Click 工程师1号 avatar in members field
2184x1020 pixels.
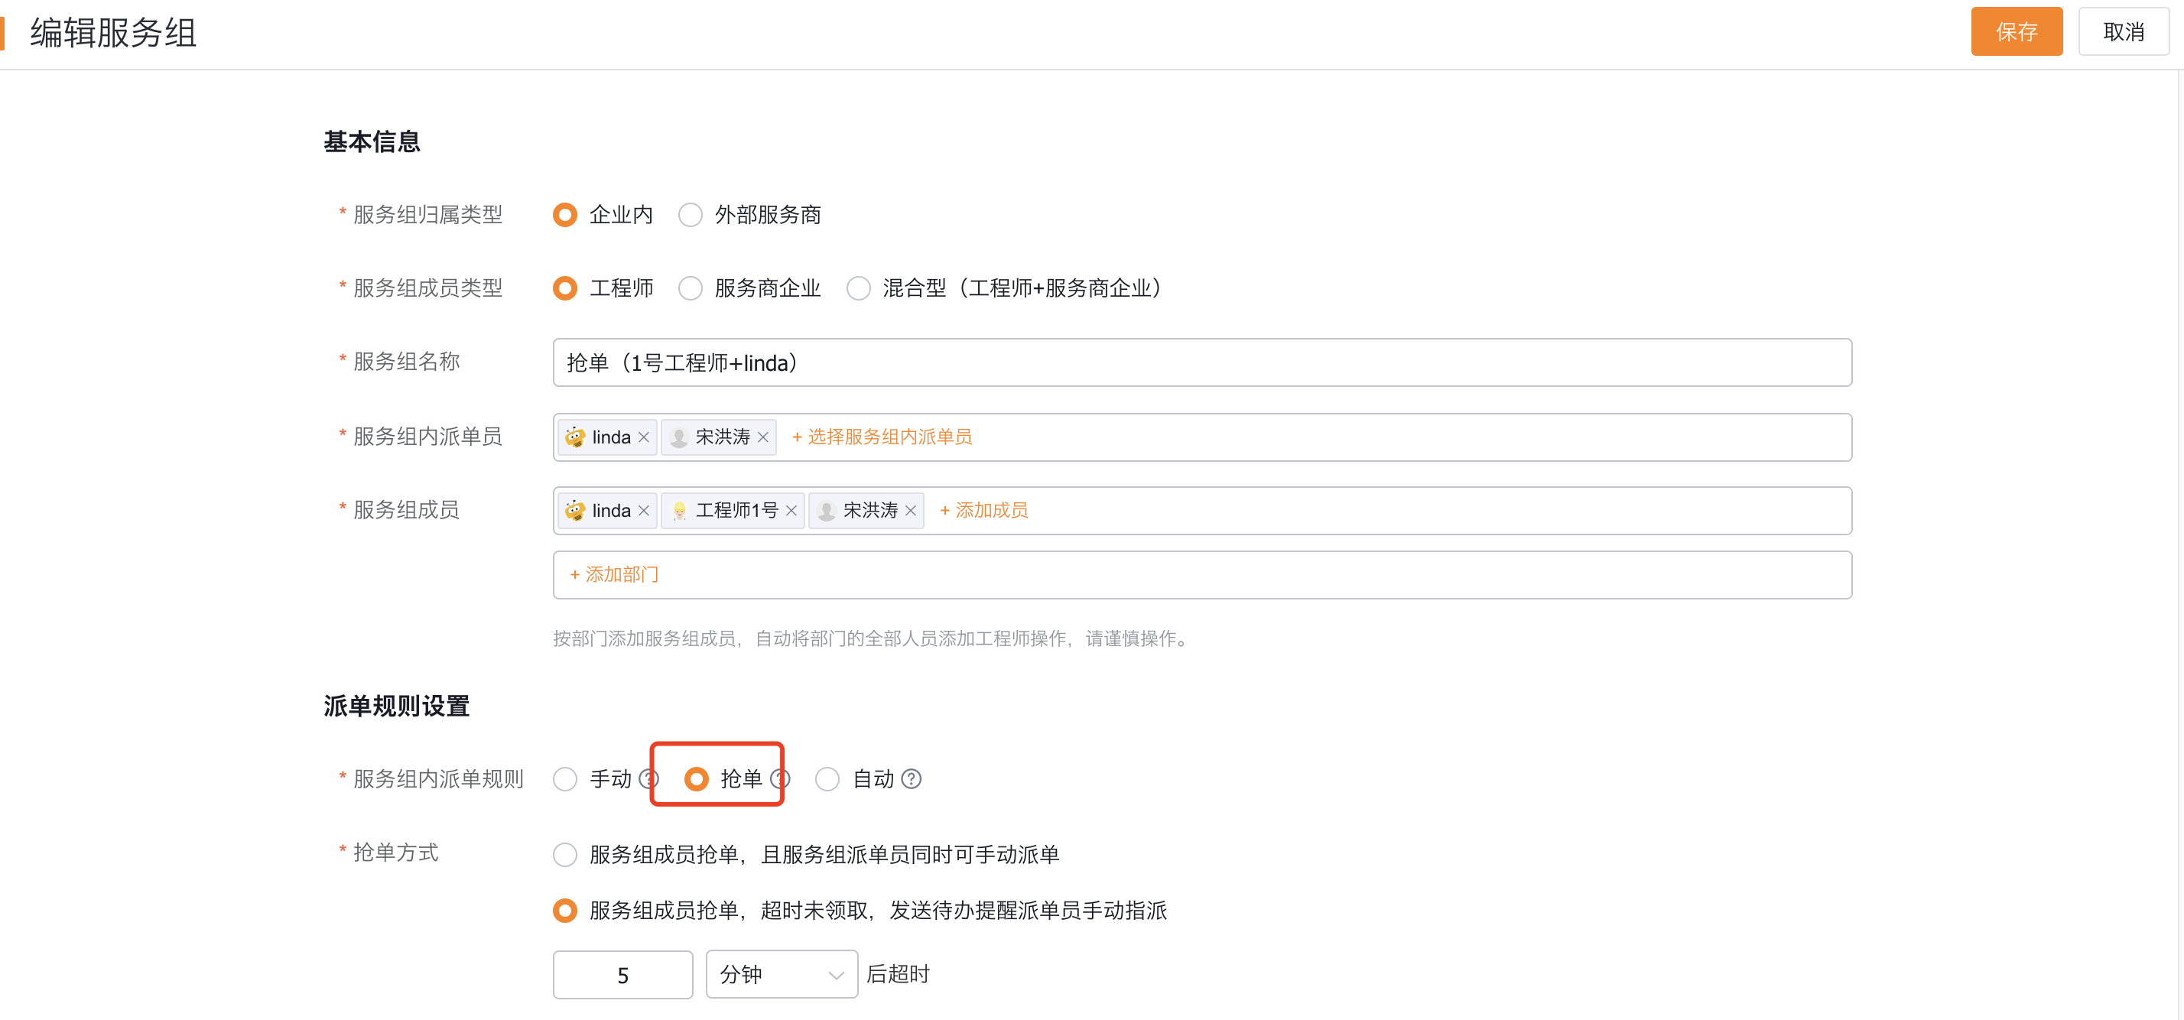pyautogui.click(x=679, y=511)
